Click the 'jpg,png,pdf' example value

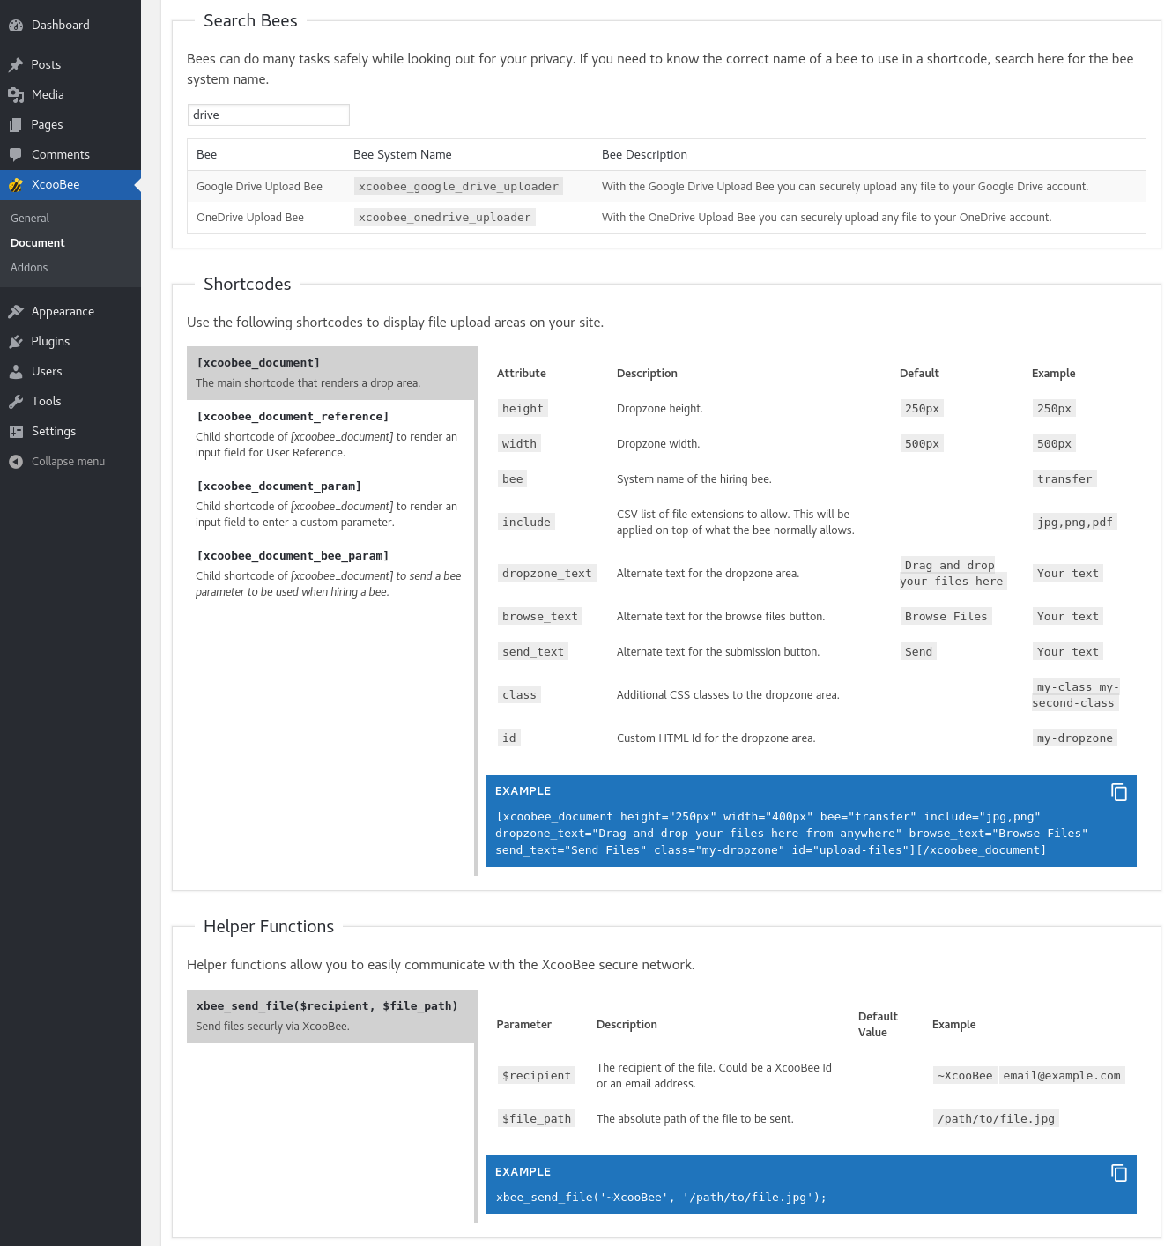click(1075, 522)
